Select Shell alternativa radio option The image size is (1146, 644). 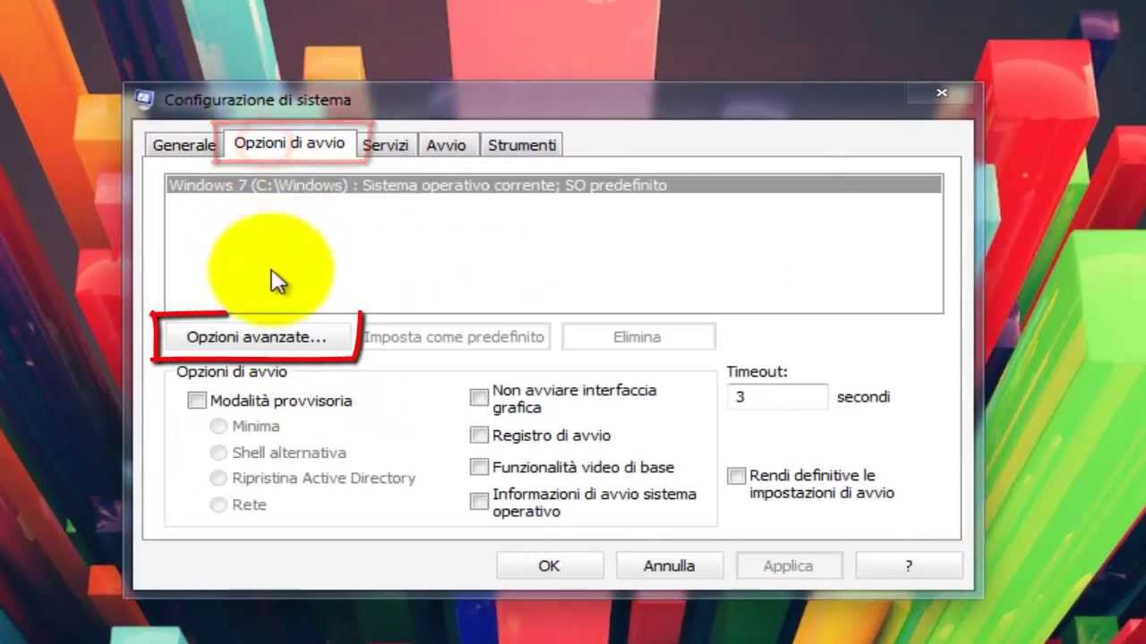click(218, 453)
